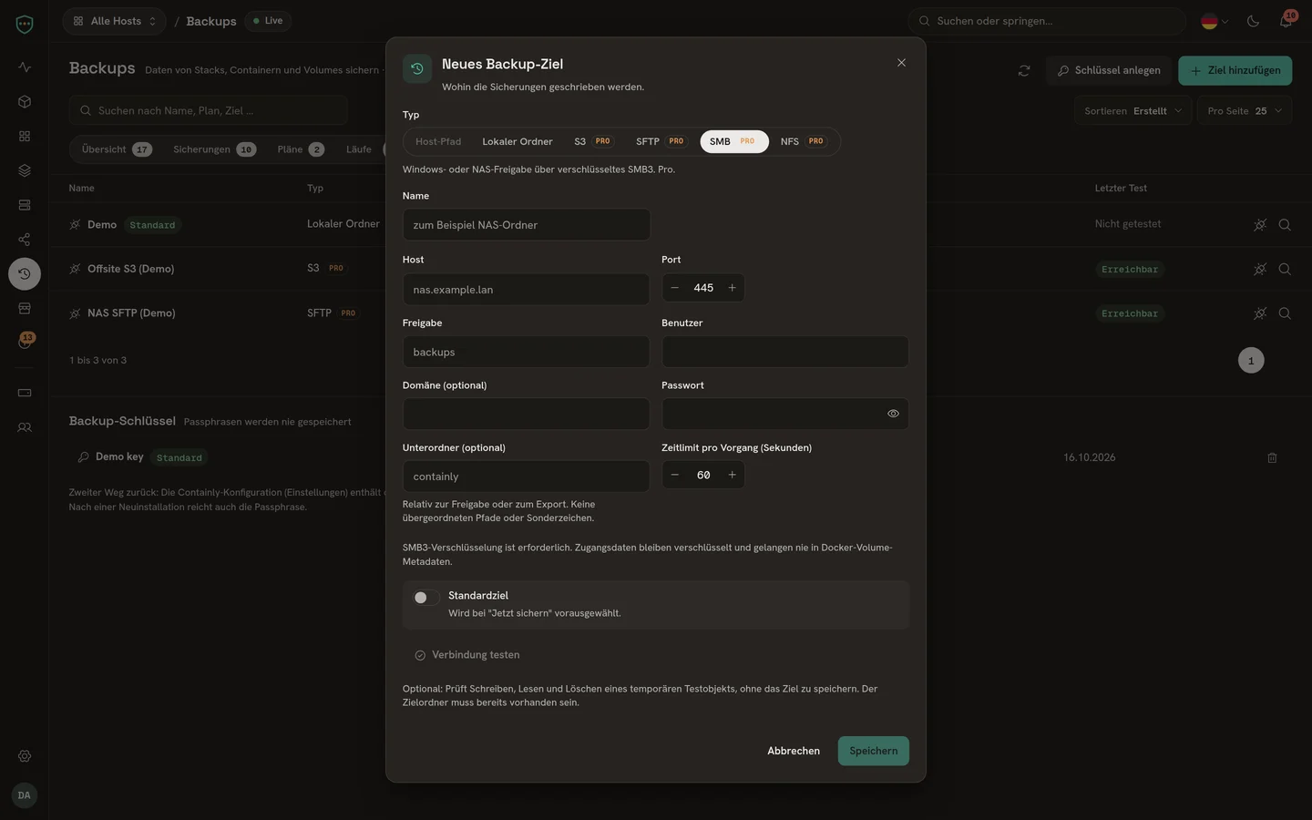Delete the Demo key with trash icon
This screenshot has width=1312, height=820.
1272,457
